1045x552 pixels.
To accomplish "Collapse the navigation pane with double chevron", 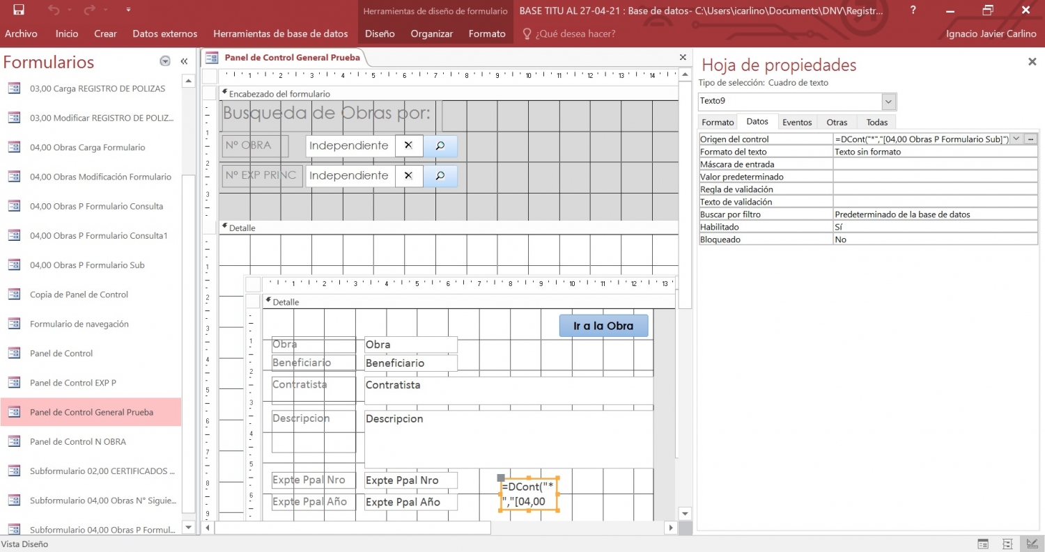I will (184, 61).
